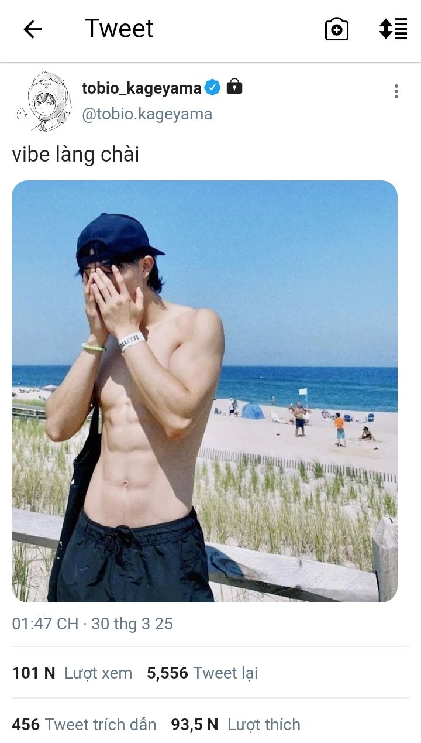The image size is (421, 743).
Task: Tap the "Tweet" header title
Action: [119, 29]
